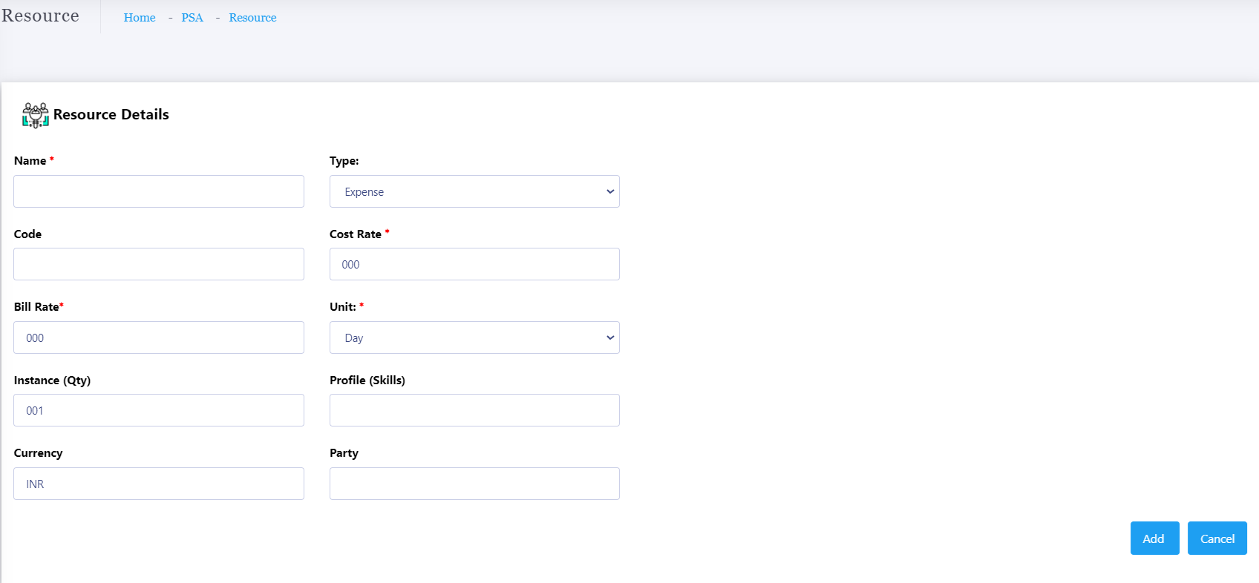Click the Type: label
Viewport: 1259px width, 583px height.
pos(344,161)
